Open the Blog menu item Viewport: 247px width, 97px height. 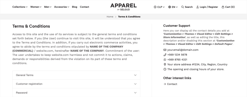tap(74, 7)
